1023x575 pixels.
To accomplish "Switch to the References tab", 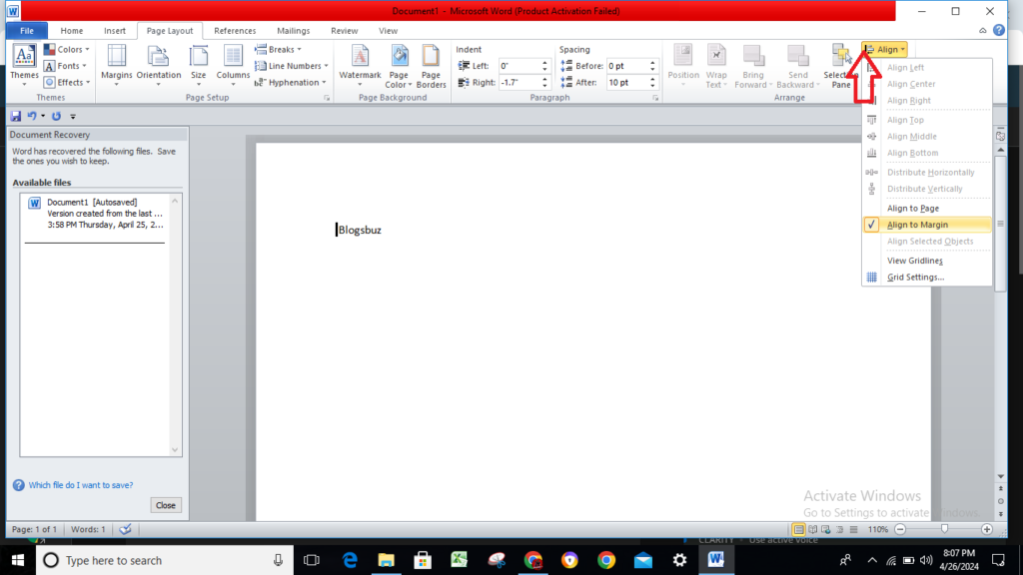I will pos(235,31).
